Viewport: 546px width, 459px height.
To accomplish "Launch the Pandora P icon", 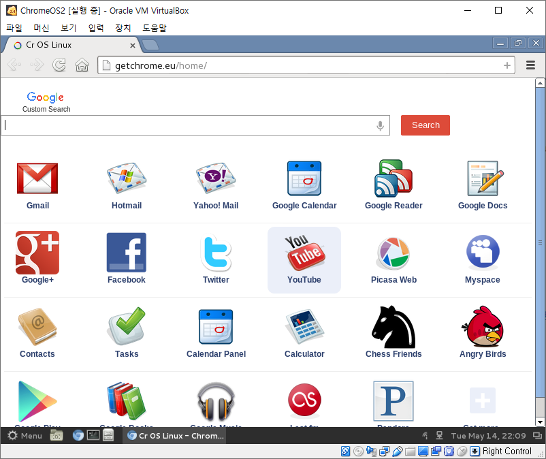I will click(394, 401).
